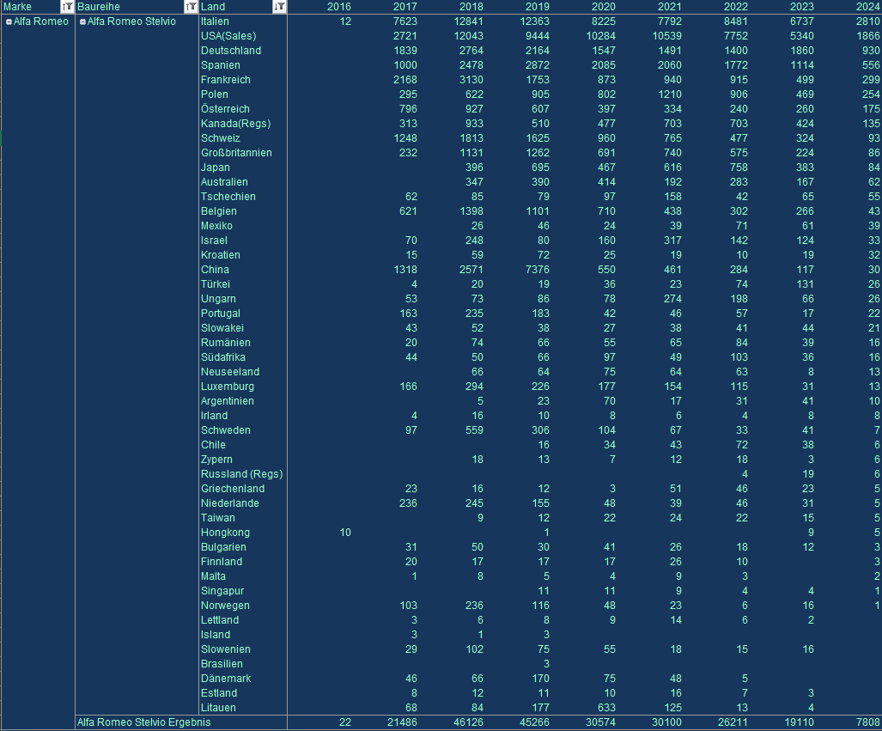Select the 2022 column header
The width and height of the screenshot is (882, 731).
(736, 7)
